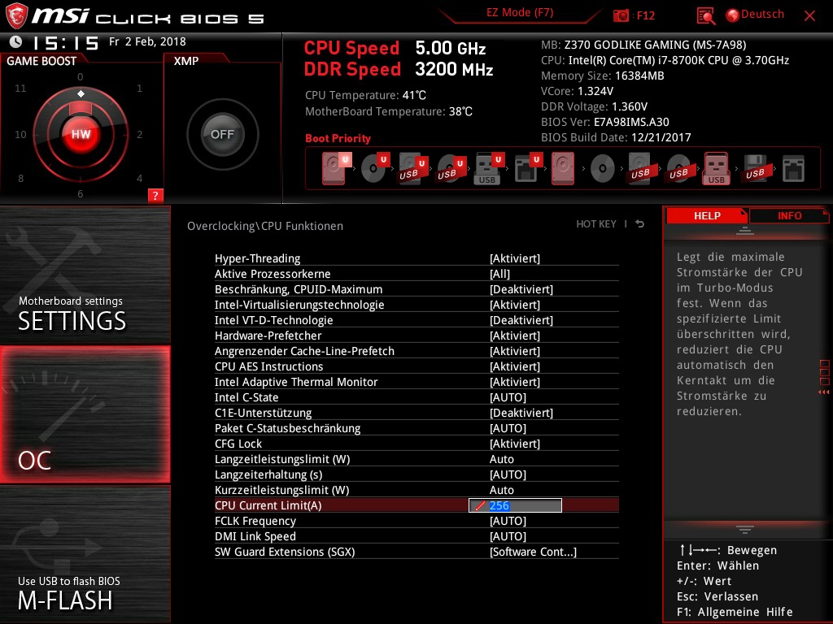Change C1E-Unterstützung [Deaktiviert] setting
The width and height of the screenshot is (833, 624).
pyautogui.click(x=521, y=413)
